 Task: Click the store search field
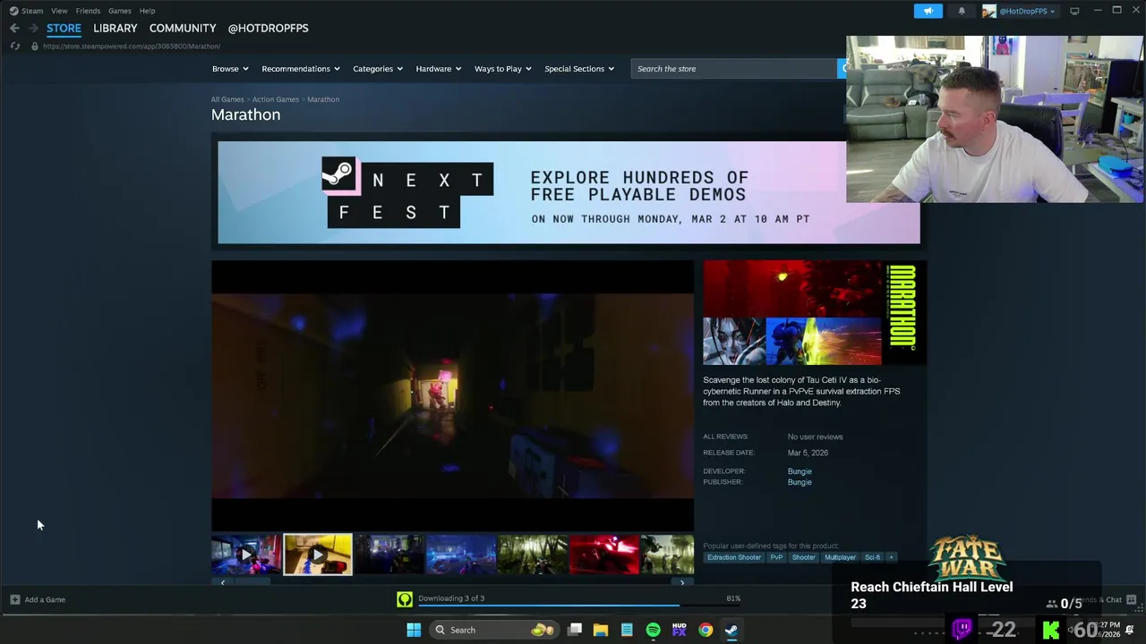(x=734, y=69)
